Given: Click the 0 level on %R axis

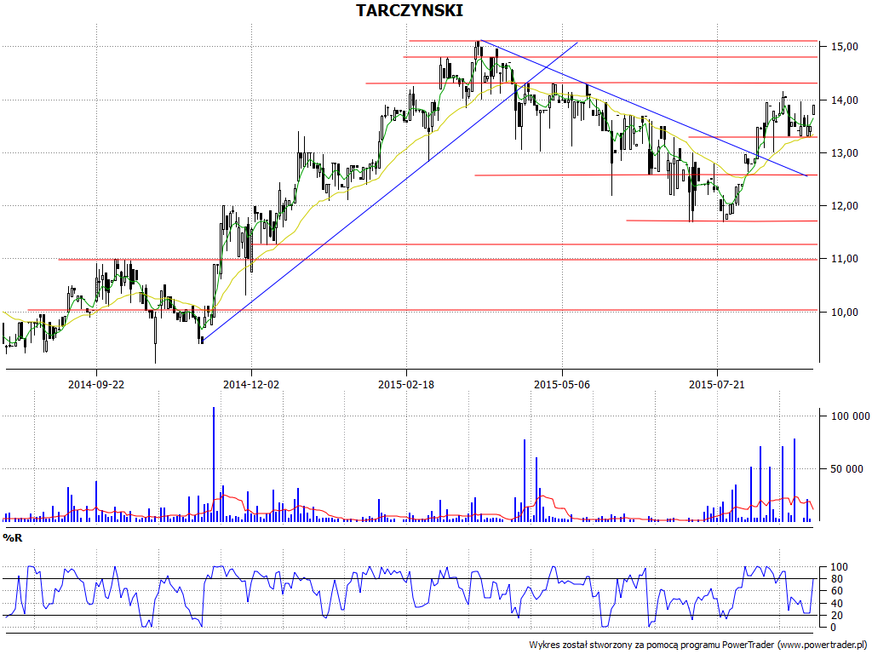Looking at the screenshot, I should click(x=833, y=628).
